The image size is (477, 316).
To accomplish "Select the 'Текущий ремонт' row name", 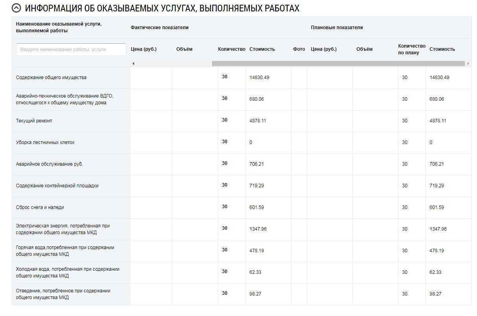I will (x=34, y=121).
